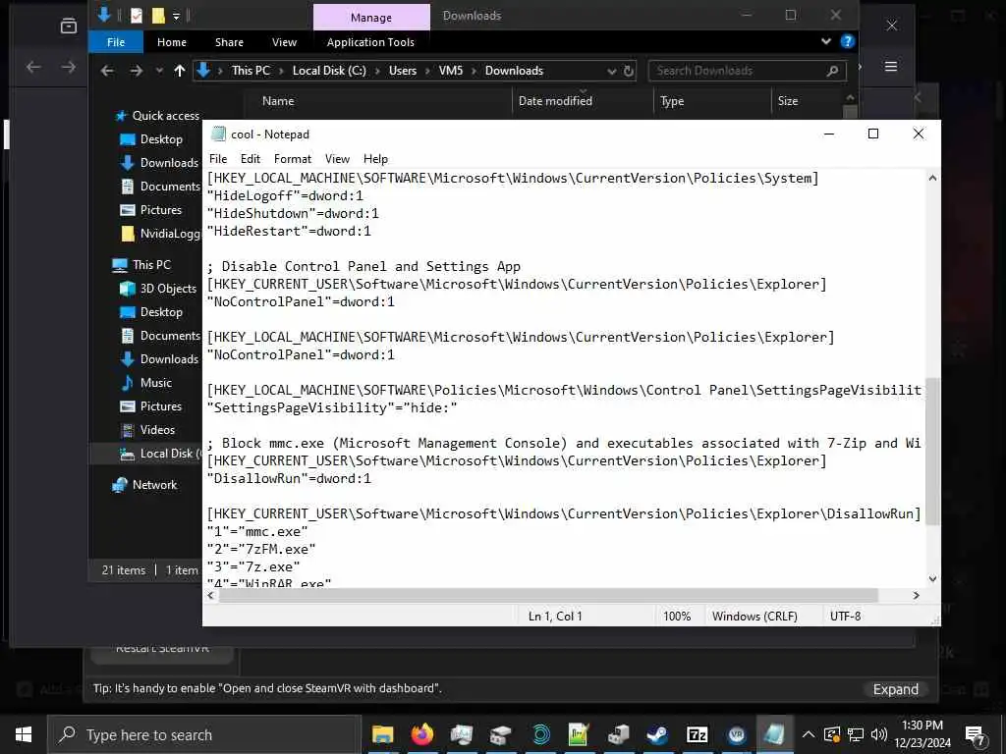Open Pictures under Quick access
This screenshot has height=754, width=1006.
(x=160, y=210)
